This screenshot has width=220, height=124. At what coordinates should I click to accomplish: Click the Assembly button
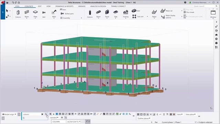point(65,18)
